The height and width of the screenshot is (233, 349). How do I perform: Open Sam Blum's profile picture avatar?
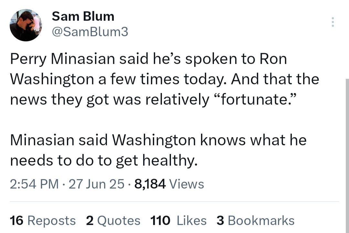click(x=26, y=25)
